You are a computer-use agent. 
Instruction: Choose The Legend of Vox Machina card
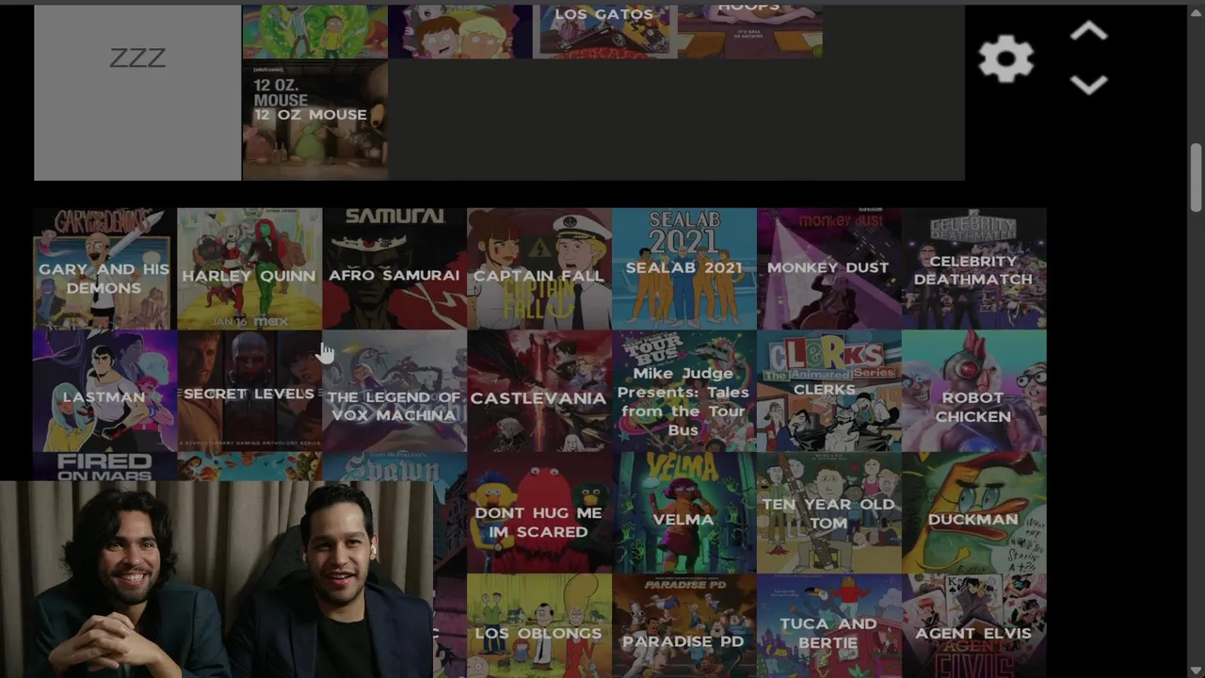[x=394, y=391]
